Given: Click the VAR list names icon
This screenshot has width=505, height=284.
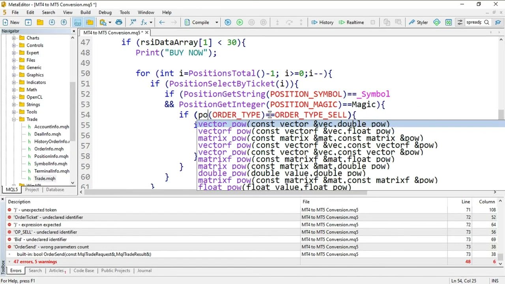Looking at the screenshot, I should click(133, 22).
